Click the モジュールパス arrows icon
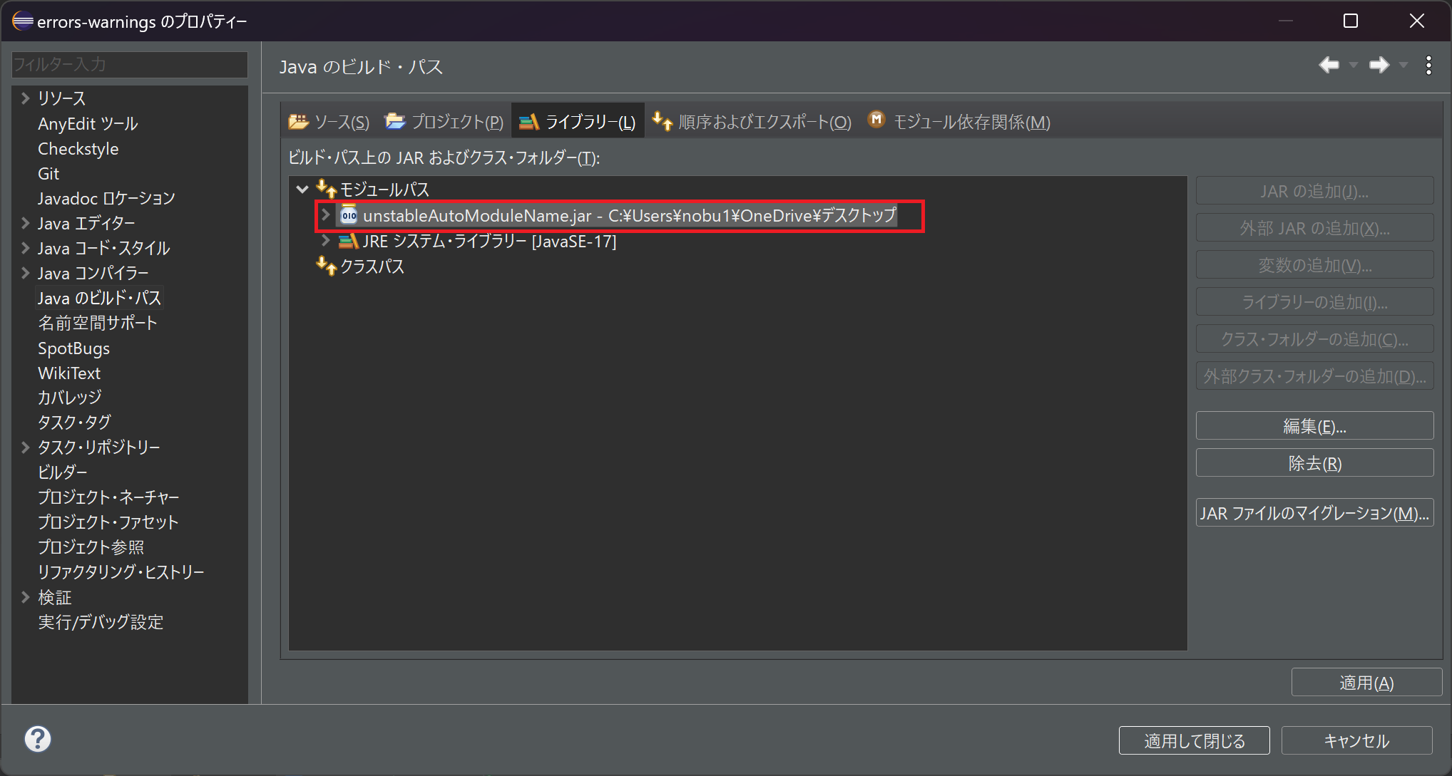The image size is (1452, 776). [x=326, y=188]
